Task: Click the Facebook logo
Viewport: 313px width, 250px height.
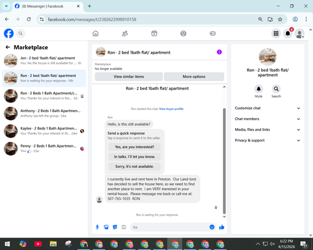Action: pyautogui.click(x=9, y=33)
